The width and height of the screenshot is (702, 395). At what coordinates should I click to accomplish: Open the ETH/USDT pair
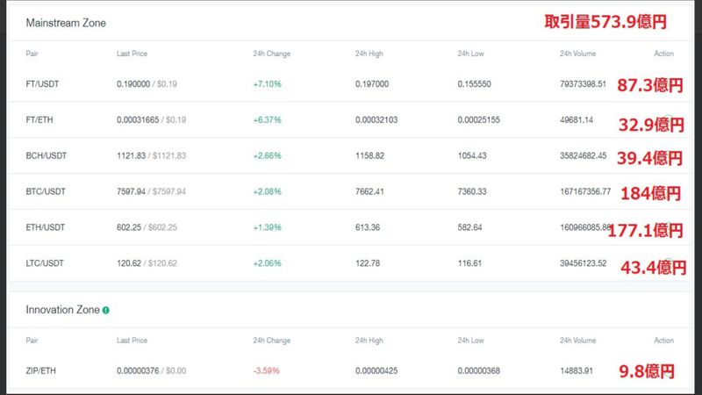coord(46,227)
